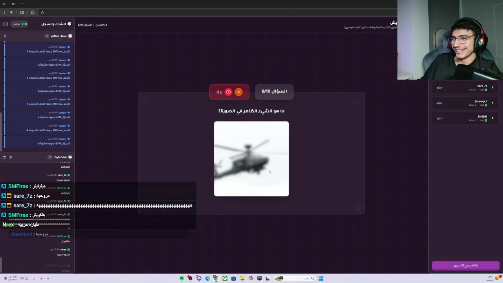The height and width of the screenshot is (283, 503).
Task: Open the taskbar notification bell
Action: 6,278
